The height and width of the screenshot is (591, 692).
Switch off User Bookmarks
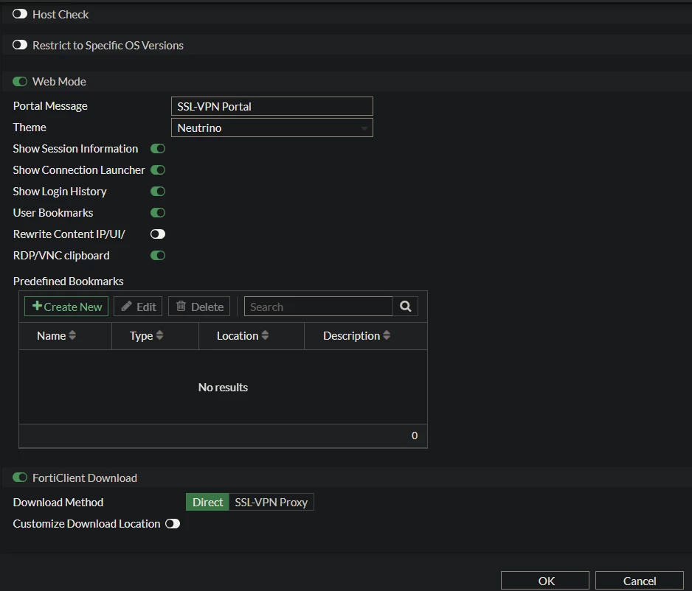158,212
